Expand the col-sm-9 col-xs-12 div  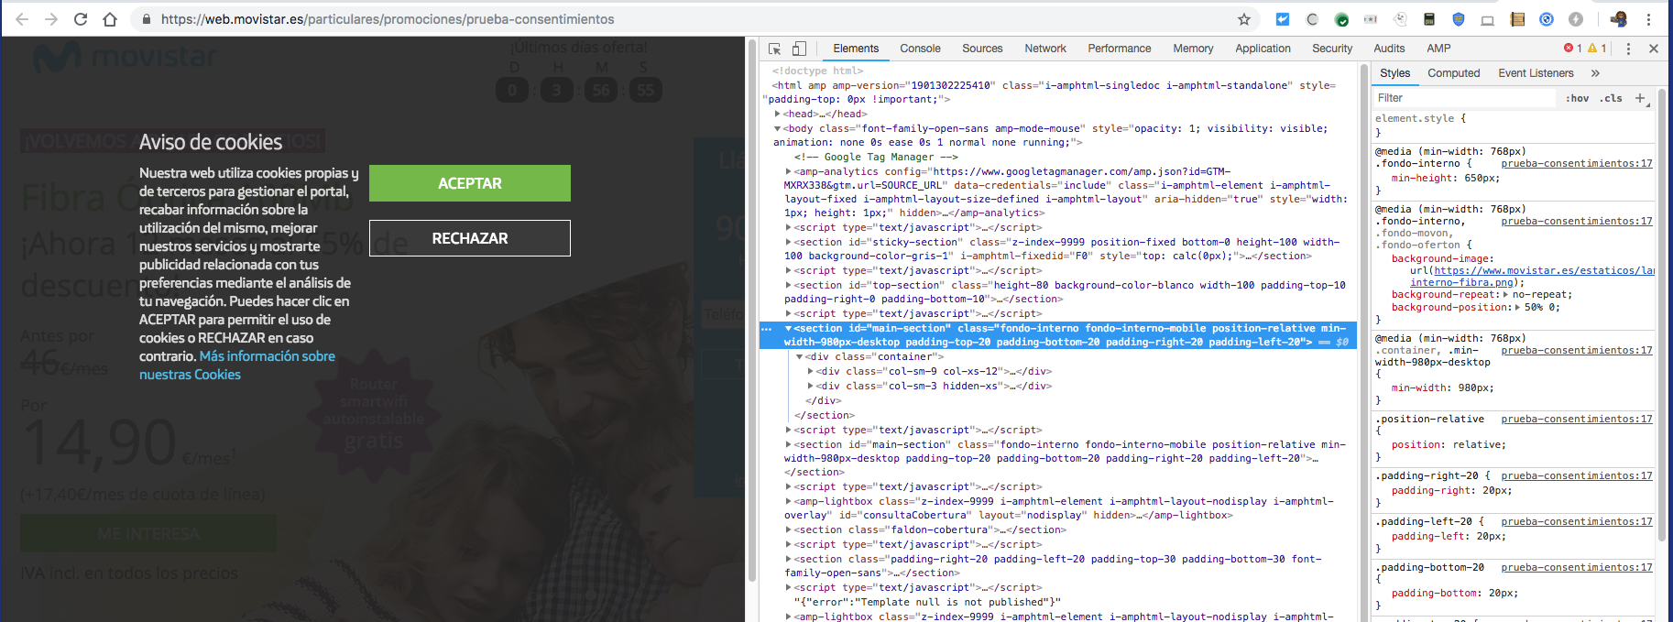pos(811,372)
